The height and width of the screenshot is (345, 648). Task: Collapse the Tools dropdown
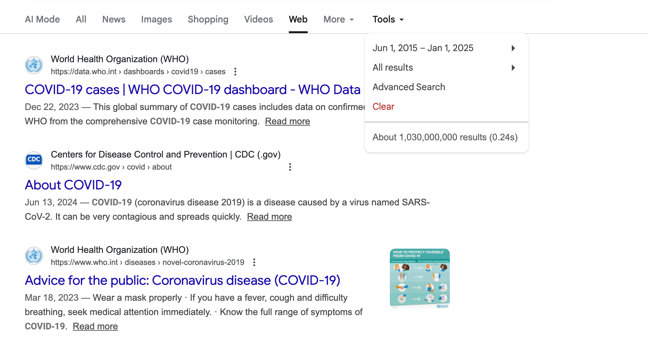388,20
